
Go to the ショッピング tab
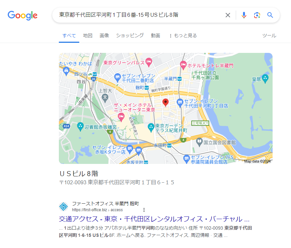click(130, 35)
